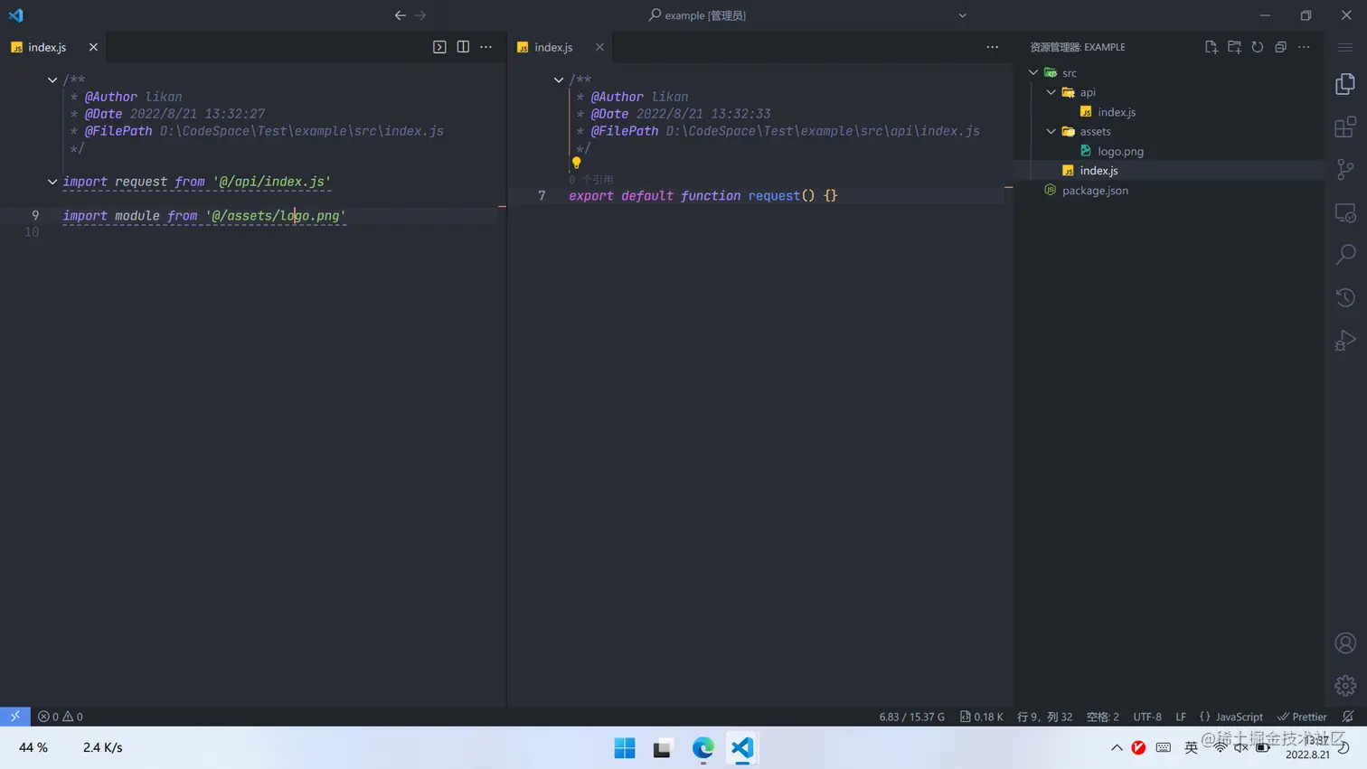
Task: Fold the import request line region
Action: [x=52, y=182]
